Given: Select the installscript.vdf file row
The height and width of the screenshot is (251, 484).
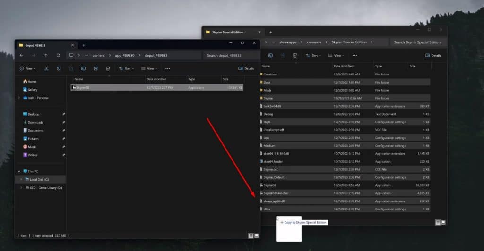Looking at the screenshot, I should pos(345,130).
